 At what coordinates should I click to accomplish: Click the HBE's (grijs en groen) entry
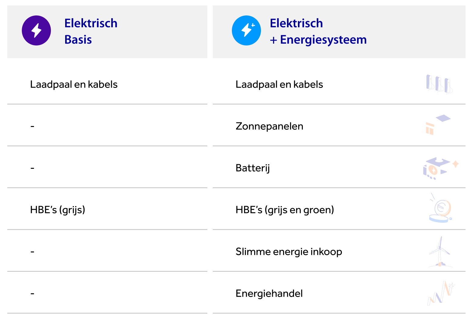pyautogui.click(x=285, y=210)
